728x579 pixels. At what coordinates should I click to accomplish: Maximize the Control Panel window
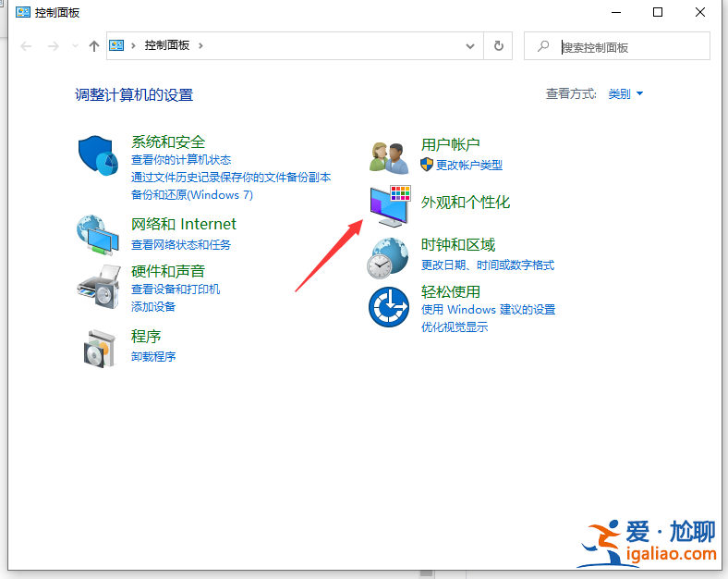tap(658, 13)
